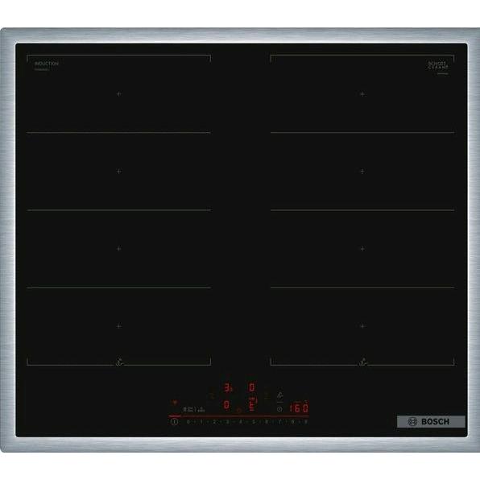Tap the right flex zone pan symbol

tap(362, 362)
